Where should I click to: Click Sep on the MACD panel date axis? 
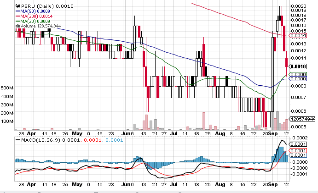click(273, 184)
